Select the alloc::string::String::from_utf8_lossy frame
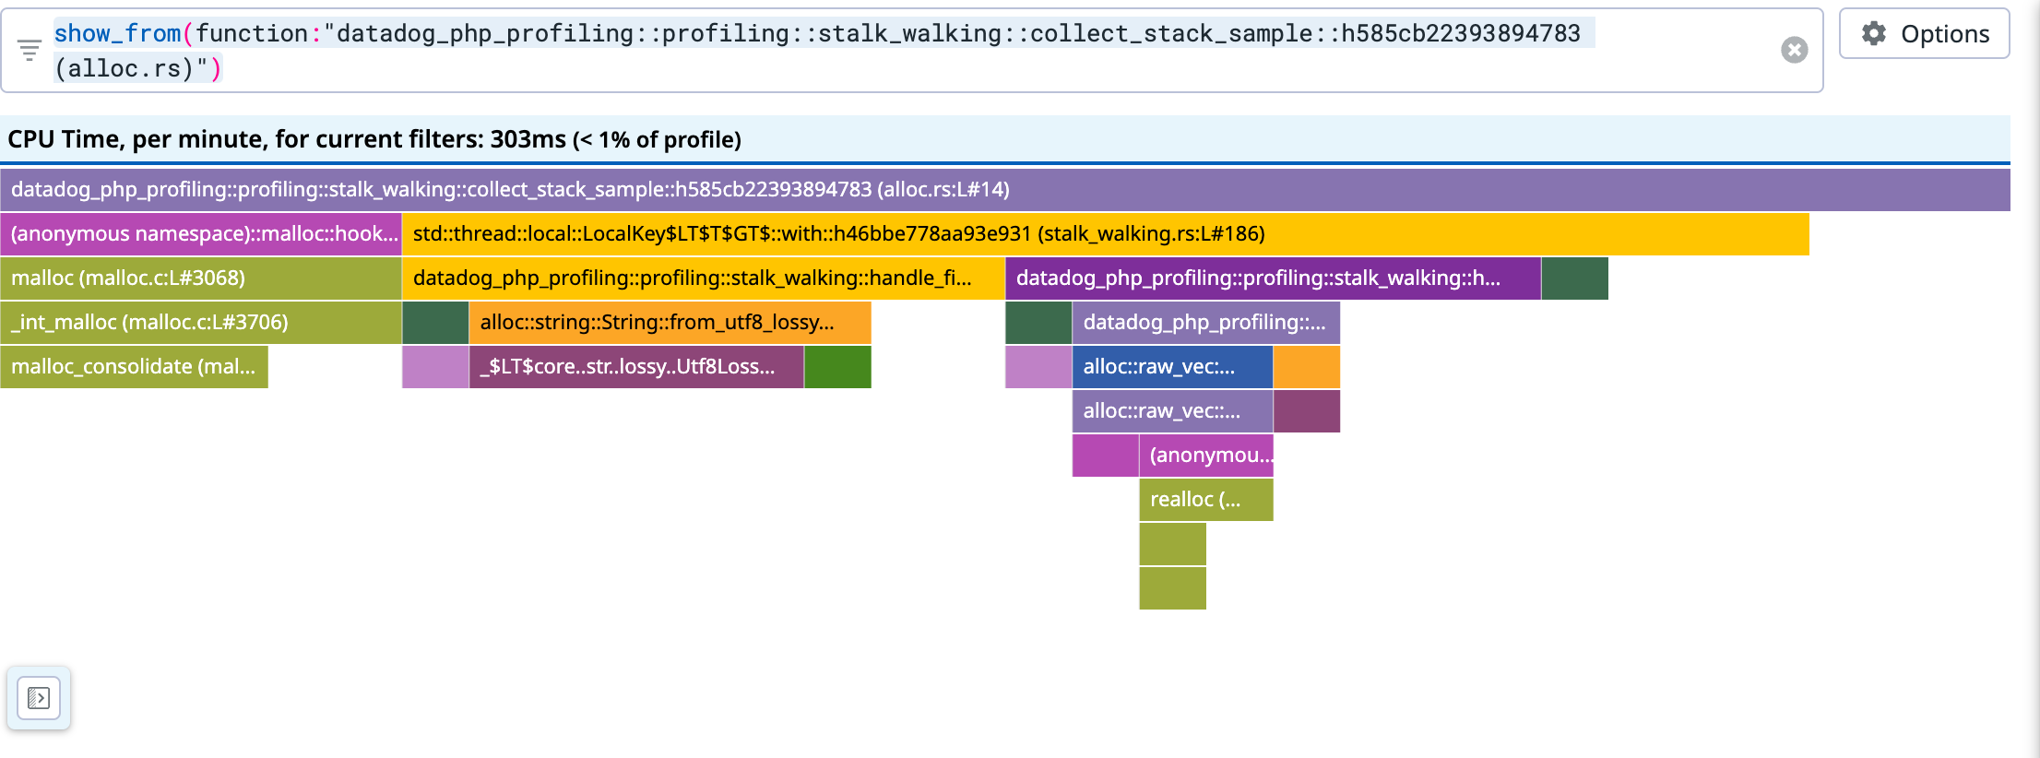 tap(670, 323)
